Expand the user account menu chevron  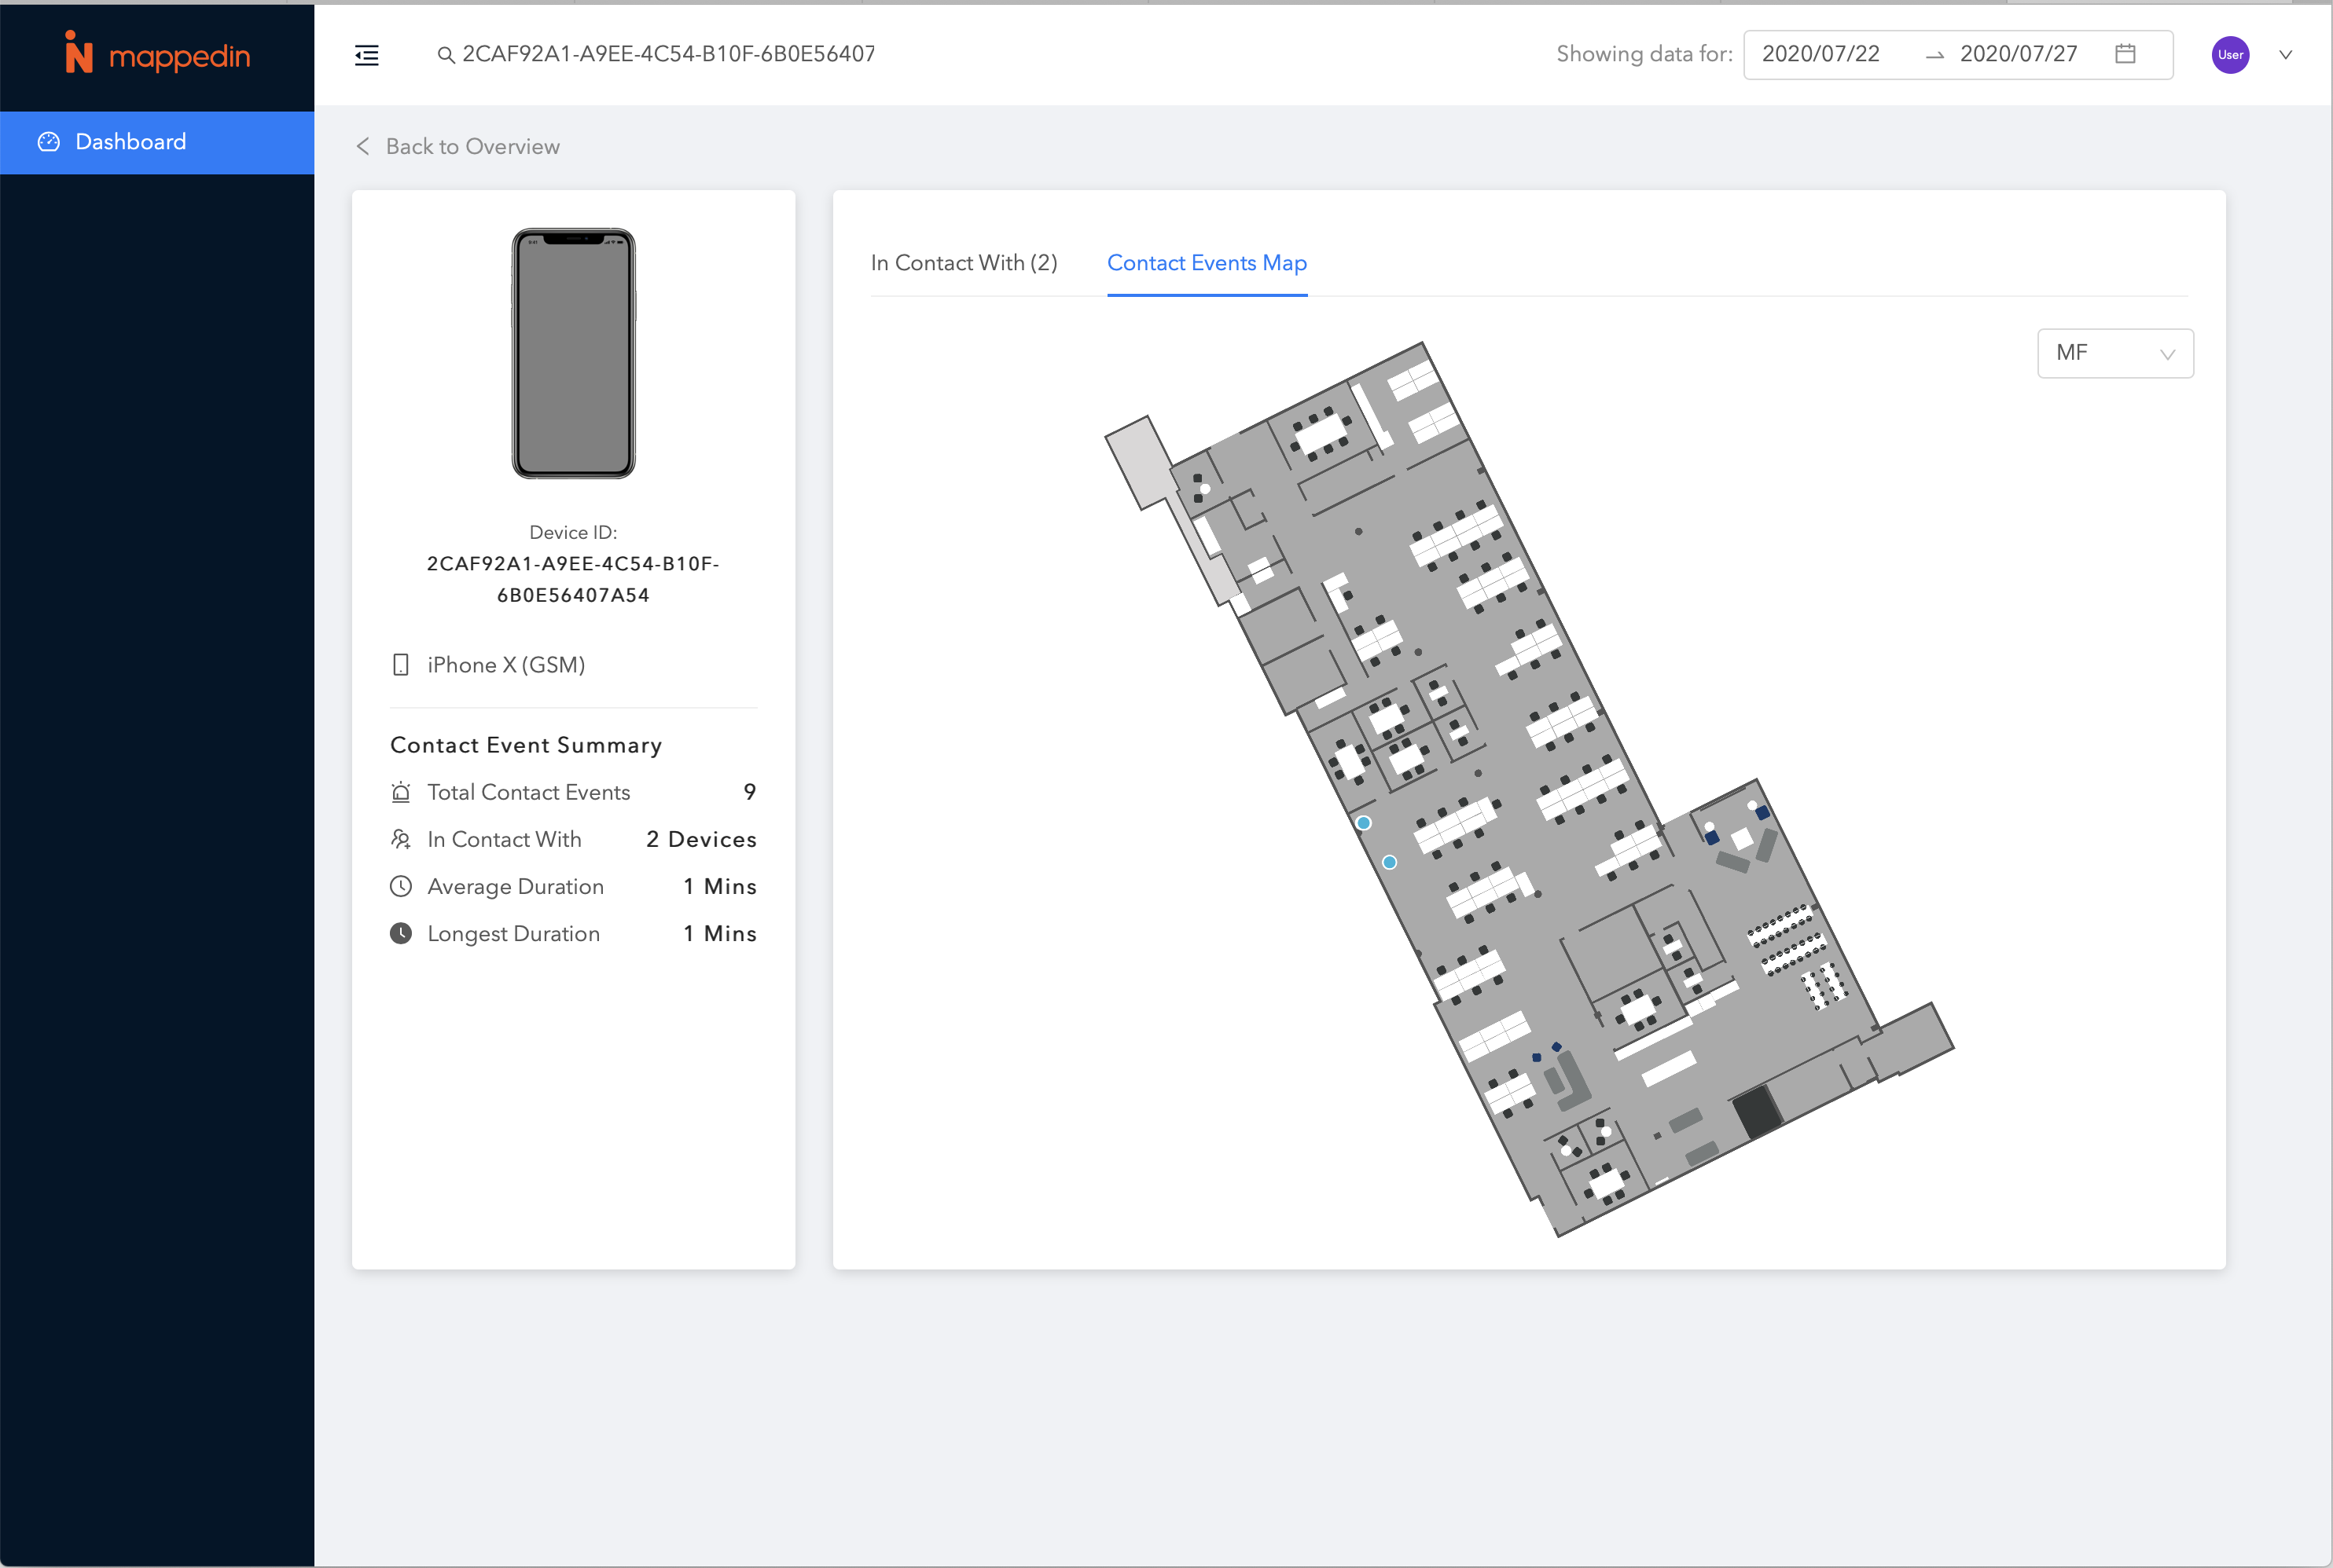tap(2286, 55)
